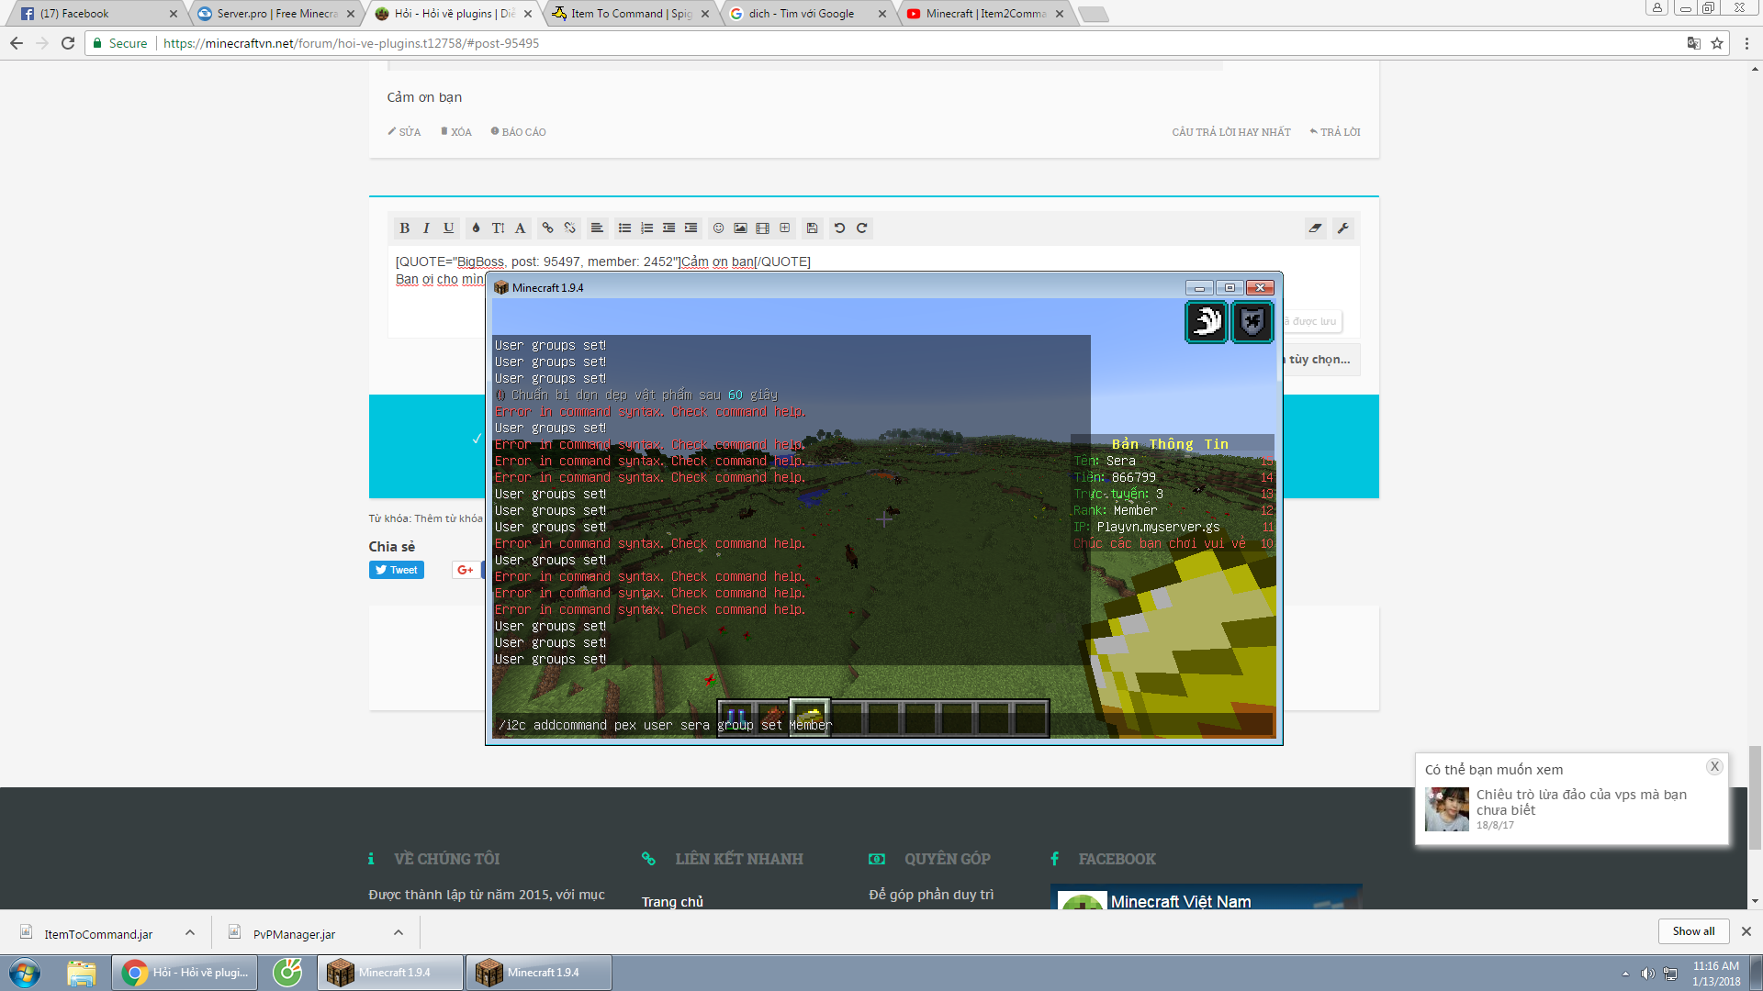Insert media using film icon
The image size is (1763, 991).
tap(762, 228)
